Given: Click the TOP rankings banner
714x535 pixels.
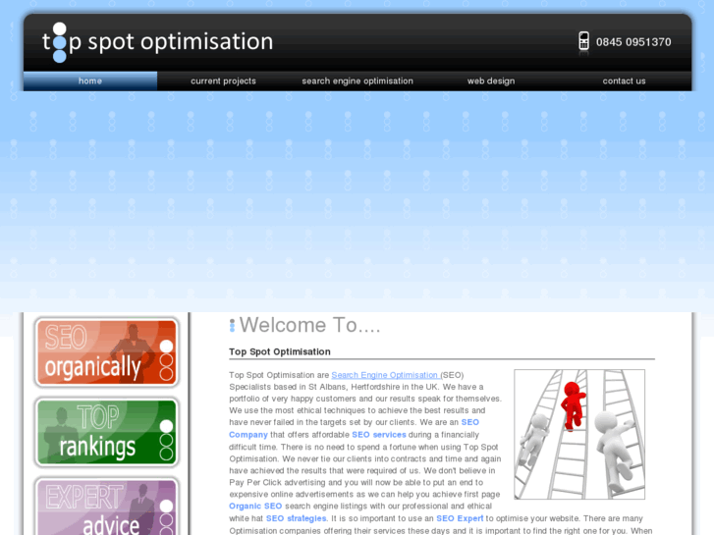Looking at the screenshot, I should point(106,432).
